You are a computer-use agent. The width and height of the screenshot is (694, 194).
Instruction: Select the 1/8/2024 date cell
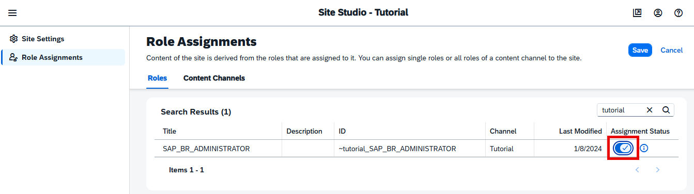coord(588,149)
